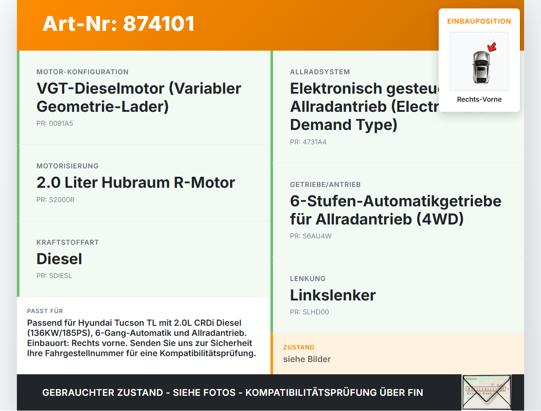This screenshot has width=541, height=411.
Task: Click the GETRIEBE/ANTRIEB label
Action: [325, 184]
